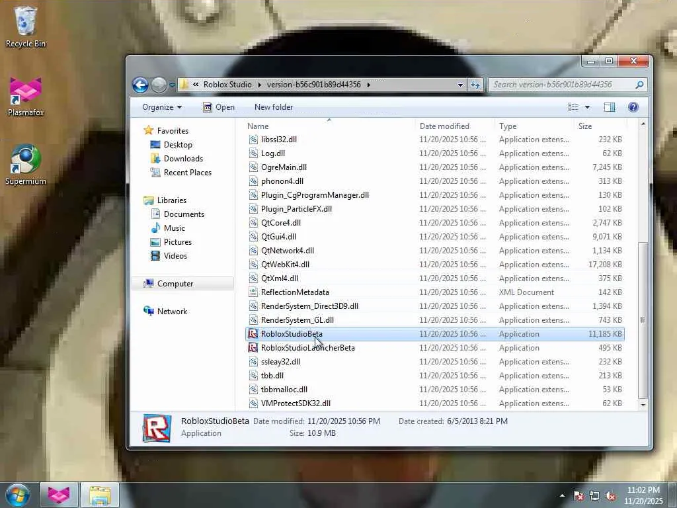This screenshot has width=677, height=508.
Task: Open the recent pages dropdown beside the Forward arrow
Action: 173,85
